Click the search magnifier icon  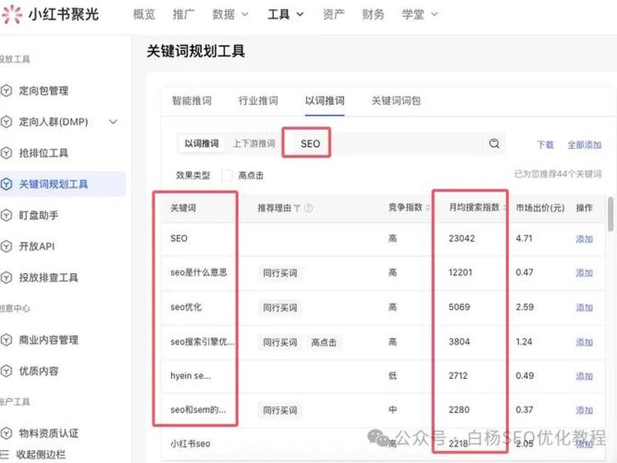(x=494, y=144)
